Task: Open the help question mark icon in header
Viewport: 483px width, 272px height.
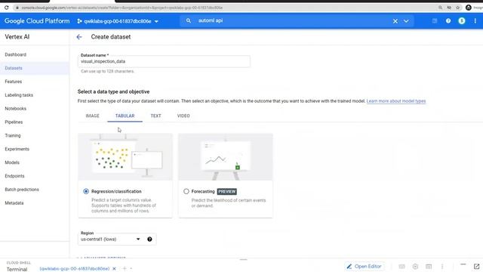Action: tap(448, 20)
